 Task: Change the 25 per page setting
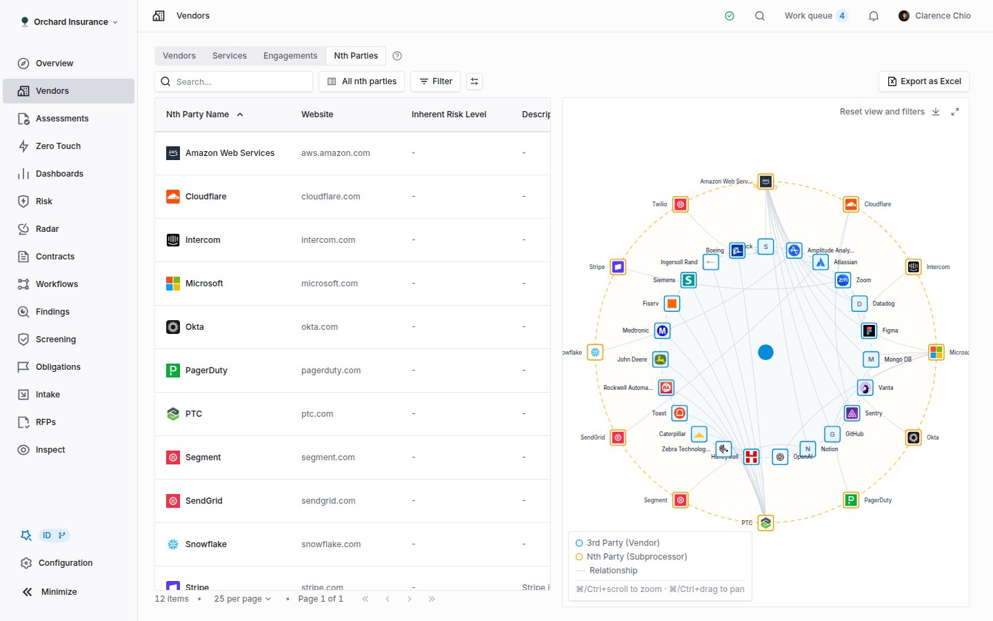[243, 599]
